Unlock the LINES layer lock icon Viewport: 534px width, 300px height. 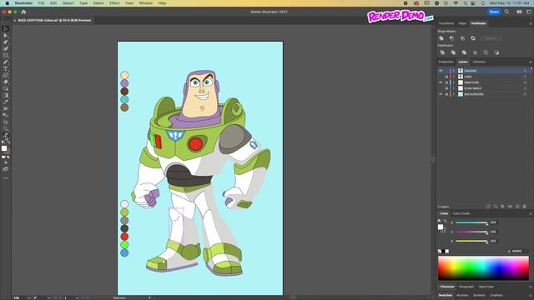[446, 77]
